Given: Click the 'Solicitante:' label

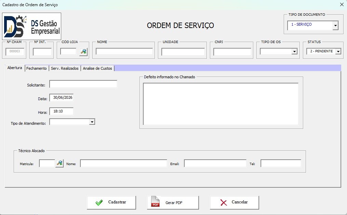Looking at the screenshot, I should 36,85.
